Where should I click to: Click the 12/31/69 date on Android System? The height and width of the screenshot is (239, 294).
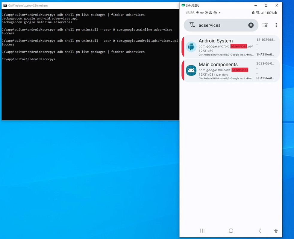(206, 51)
